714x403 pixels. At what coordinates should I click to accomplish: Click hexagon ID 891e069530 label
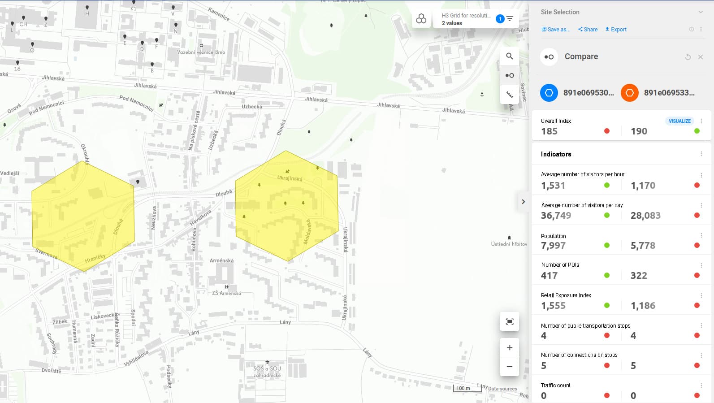(x=589, y=93)
